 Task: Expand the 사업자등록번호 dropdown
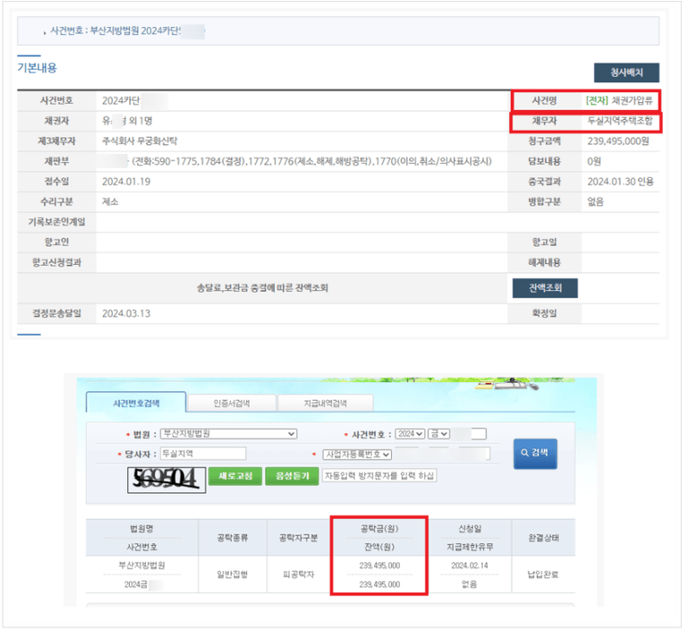click(357, 454)
